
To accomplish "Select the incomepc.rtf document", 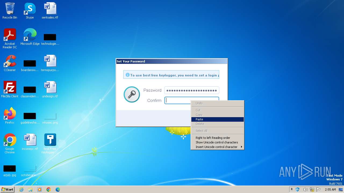I will tap(30, 142).
